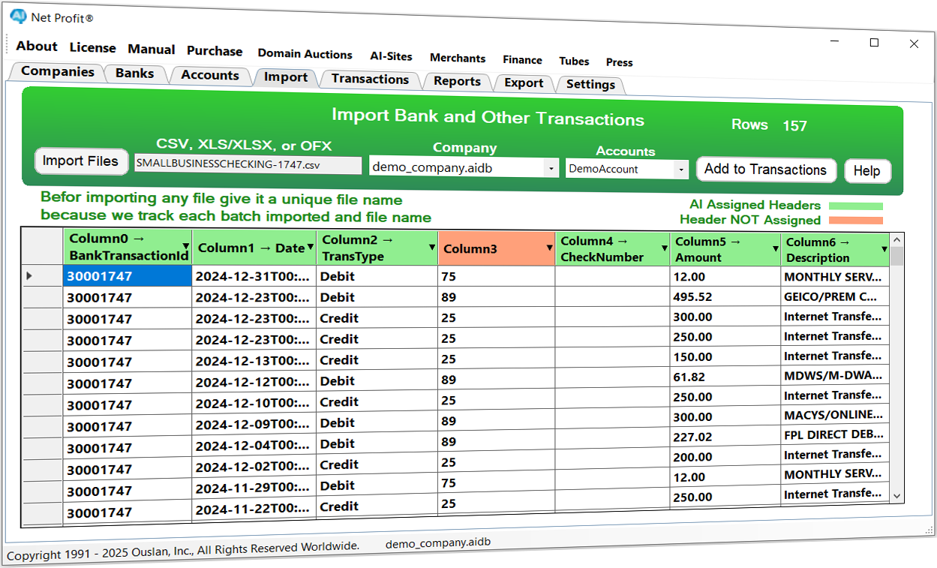
Task: Click the Rows 157 count label
Action: [x=769, y=125]
